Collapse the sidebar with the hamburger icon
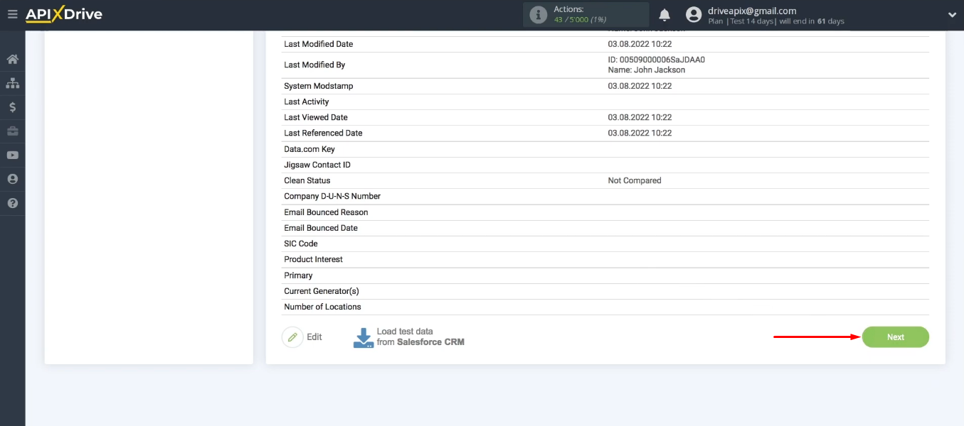Screen dimensions: 964x426 point(12,13)
